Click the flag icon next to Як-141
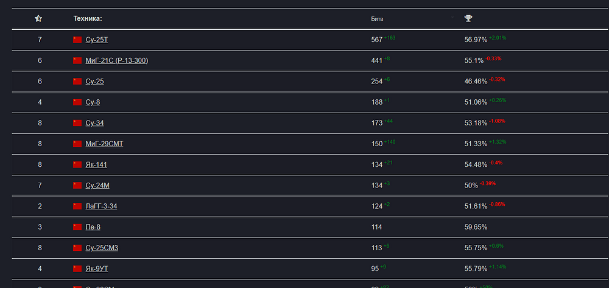This screenshot has height=288, width=609. 77,164
